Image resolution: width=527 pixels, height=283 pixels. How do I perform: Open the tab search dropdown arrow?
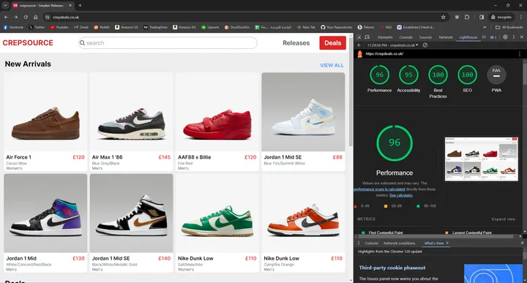pos(5,5)
